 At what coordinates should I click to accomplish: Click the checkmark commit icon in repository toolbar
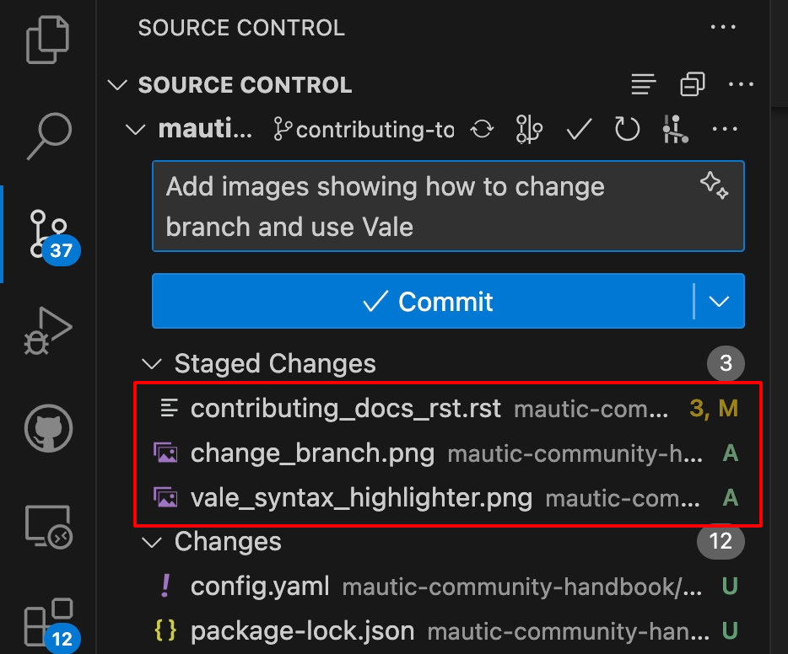click(579, 130)
